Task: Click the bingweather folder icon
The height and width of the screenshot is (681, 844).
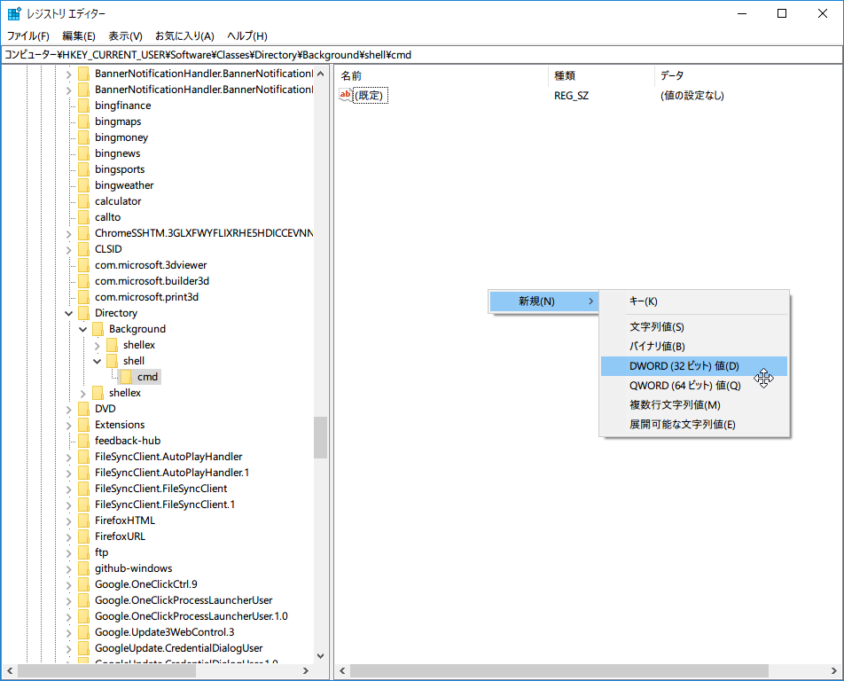Action: (x=84, y=185)
